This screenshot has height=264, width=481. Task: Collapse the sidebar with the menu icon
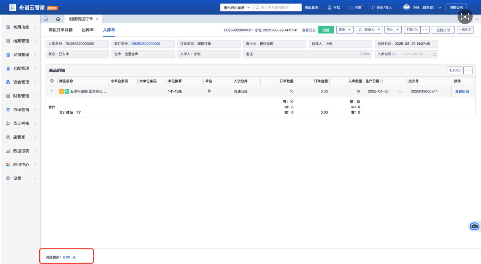click(x=46, y=19)
